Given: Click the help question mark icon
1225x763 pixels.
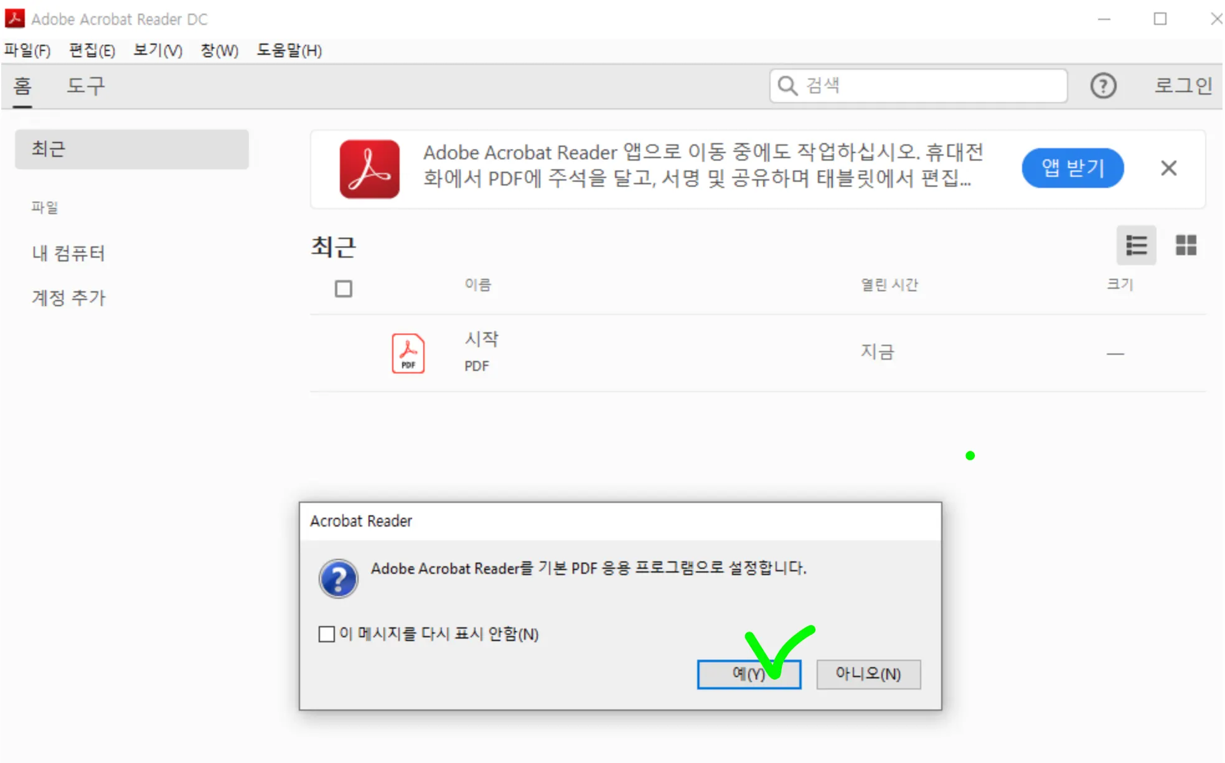Looking at the screenshot, I should click(1102, 85).
